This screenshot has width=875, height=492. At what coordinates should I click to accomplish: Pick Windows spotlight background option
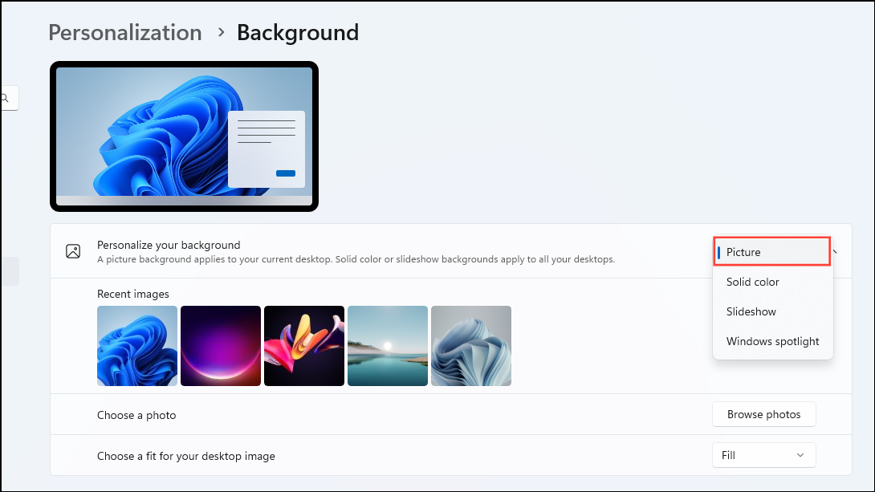point(772,341)
